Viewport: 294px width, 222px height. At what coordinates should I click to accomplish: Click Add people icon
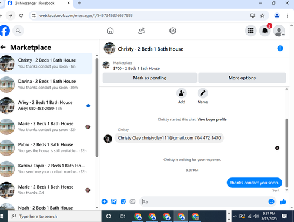pos(182,93)
